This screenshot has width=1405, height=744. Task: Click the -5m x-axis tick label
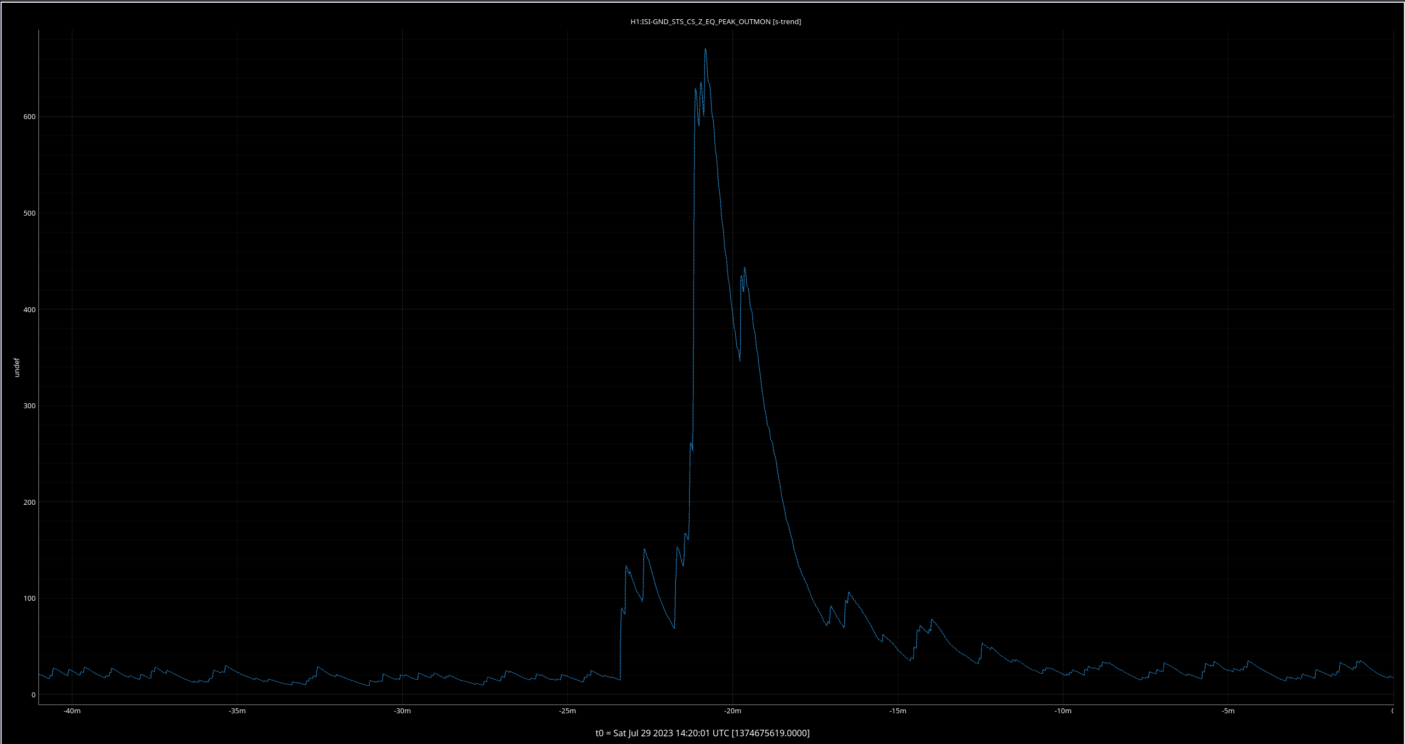pos(1228,711)
